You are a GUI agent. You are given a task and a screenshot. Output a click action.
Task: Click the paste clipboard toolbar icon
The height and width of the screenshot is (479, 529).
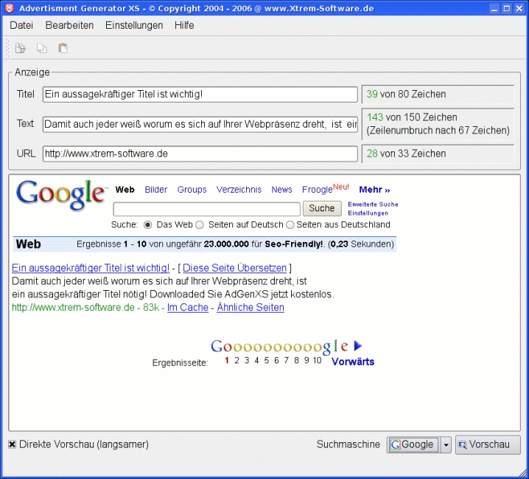[63, 49]
